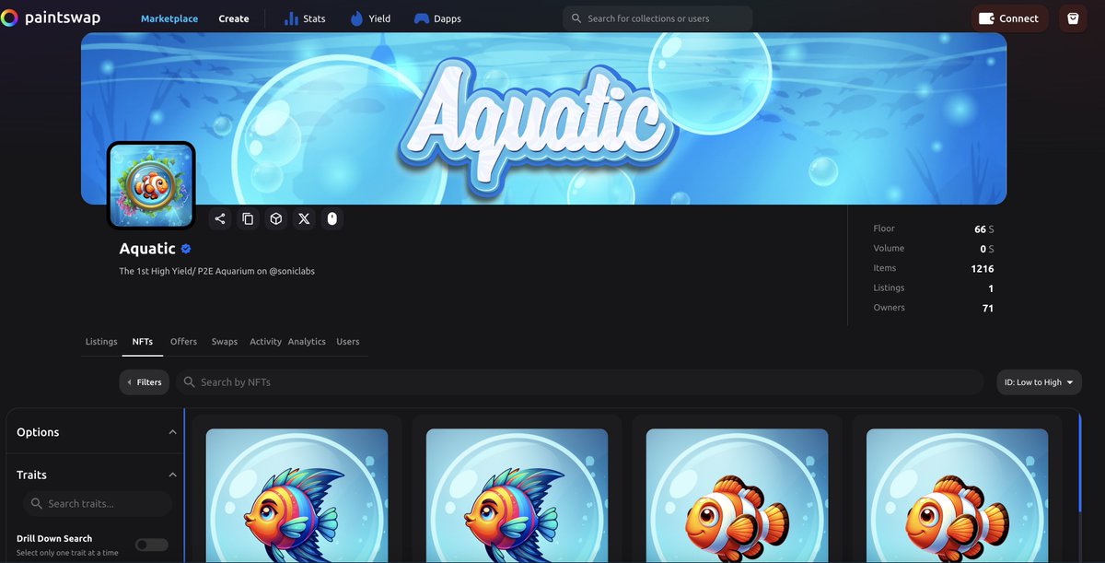Switch to the Swaps tab
Viewport: 1105px width, 563px height.
225,342
